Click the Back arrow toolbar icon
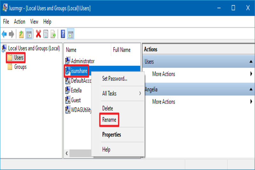The image size is (255, 170). (4, 34)
